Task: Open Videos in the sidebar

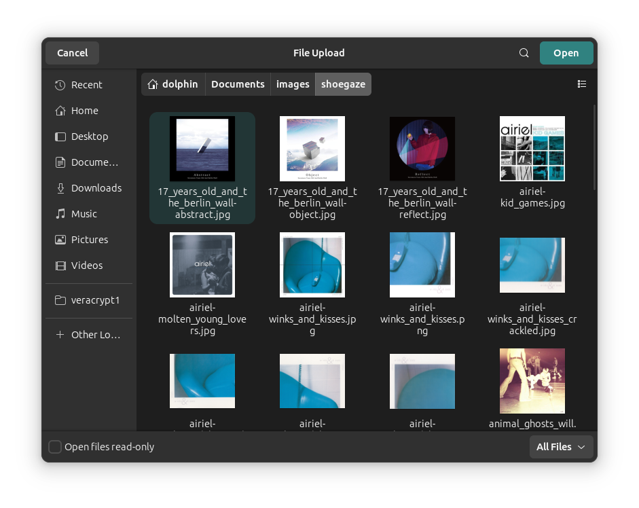Action: click(89, 266)
